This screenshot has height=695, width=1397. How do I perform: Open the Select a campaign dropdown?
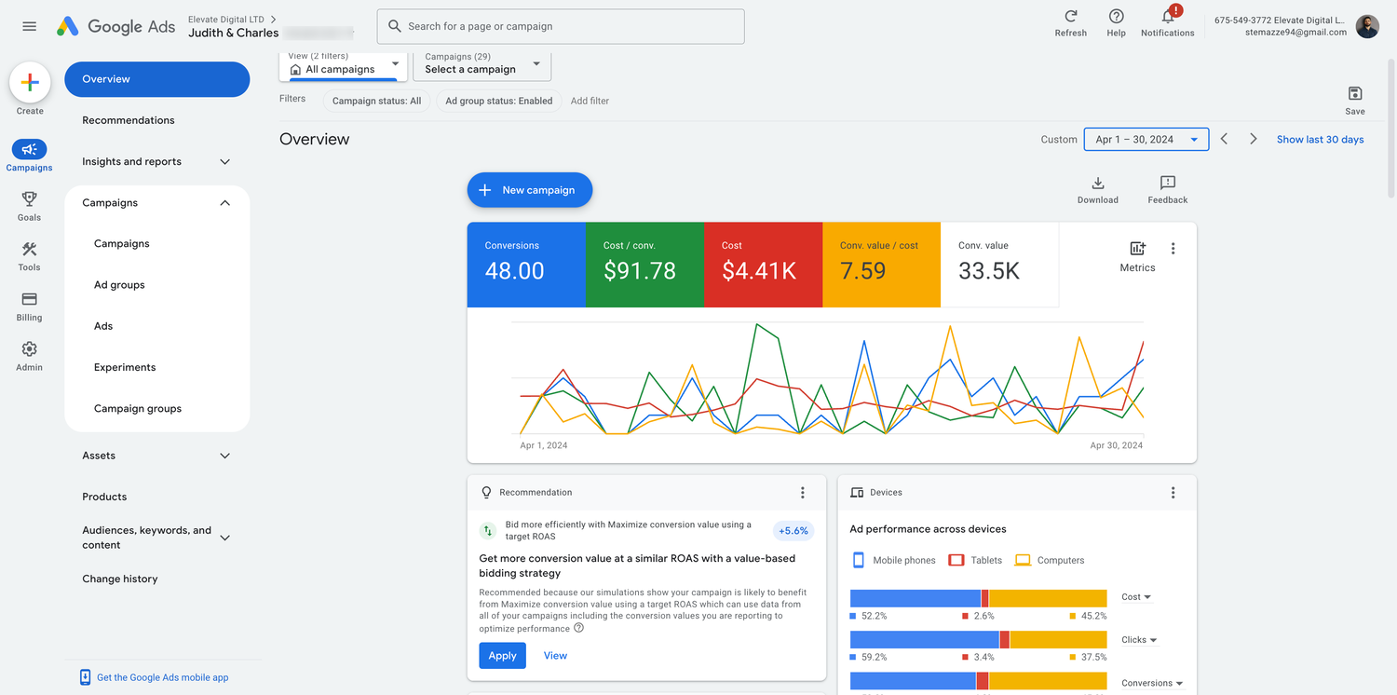click(x=482, y=65)
